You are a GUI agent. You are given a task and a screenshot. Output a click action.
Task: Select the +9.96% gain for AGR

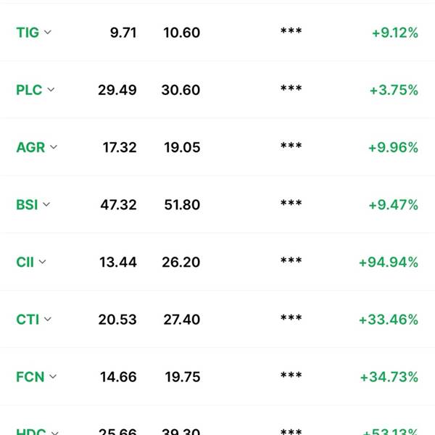[x=393, y=147]
